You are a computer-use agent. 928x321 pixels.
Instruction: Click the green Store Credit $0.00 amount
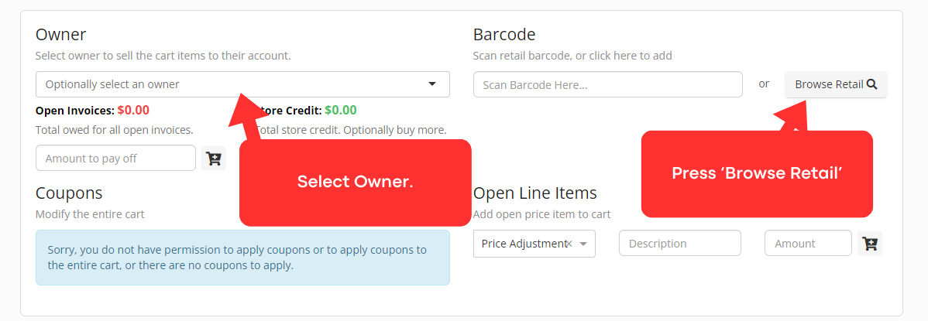(341, 110)
